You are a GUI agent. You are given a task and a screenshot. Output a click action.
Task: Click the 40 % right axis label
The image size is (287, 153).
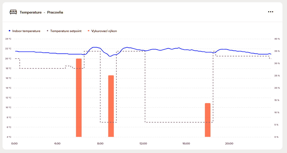click(277, 39)
